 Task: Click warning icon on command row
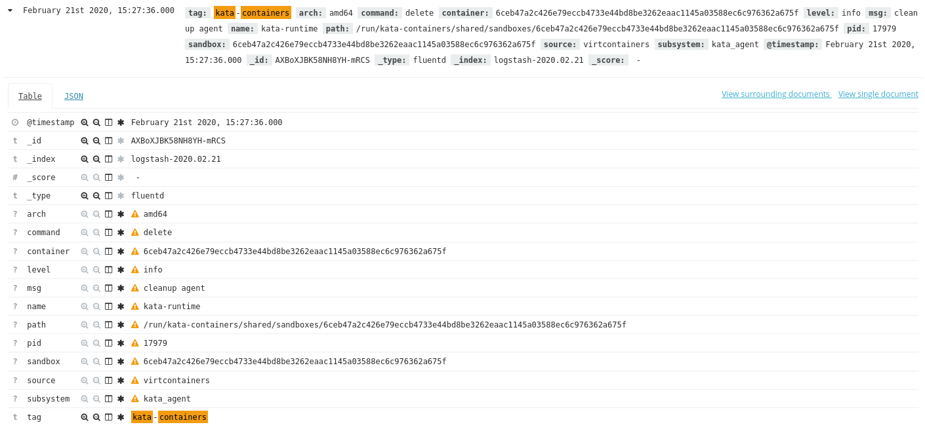pyautogui.click(x=135, y=233)
